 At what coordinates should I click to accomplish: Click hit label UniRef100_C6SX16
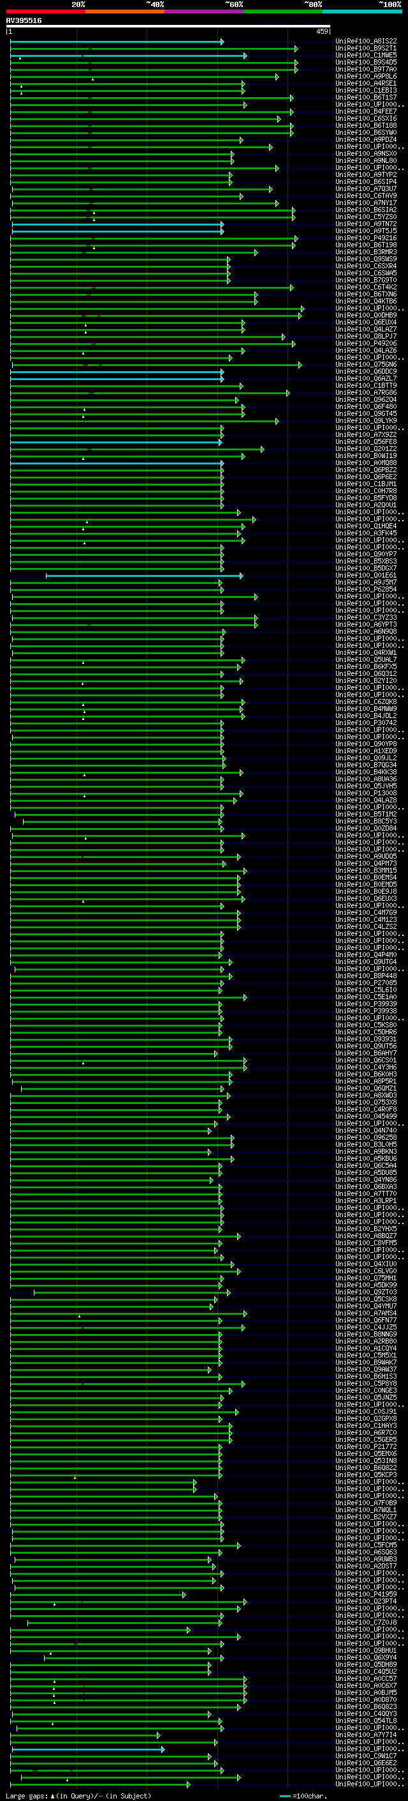pos(366,119)
